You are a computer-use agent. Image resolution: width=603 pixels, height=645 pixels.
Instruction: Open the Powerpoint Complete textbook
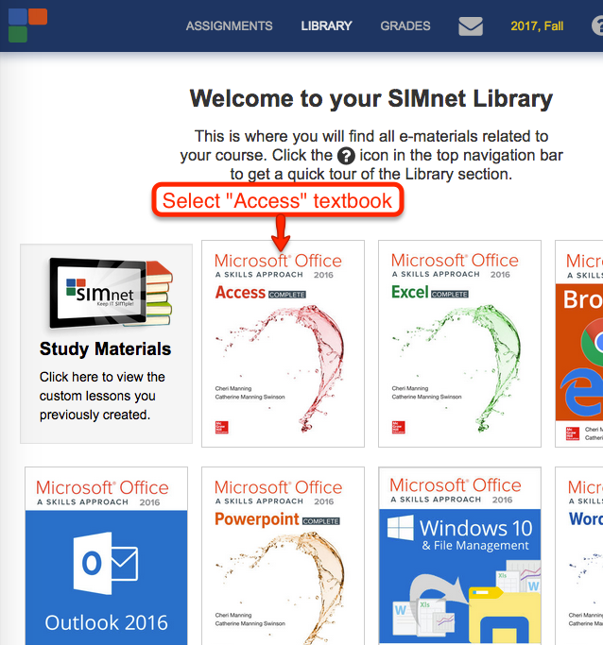[283, 555]
